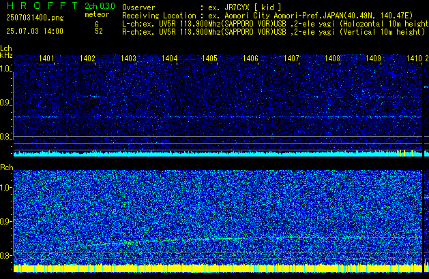Click the Lch cyan signal level strip
Screen dimensions: 429x279
tap(218, 153)
